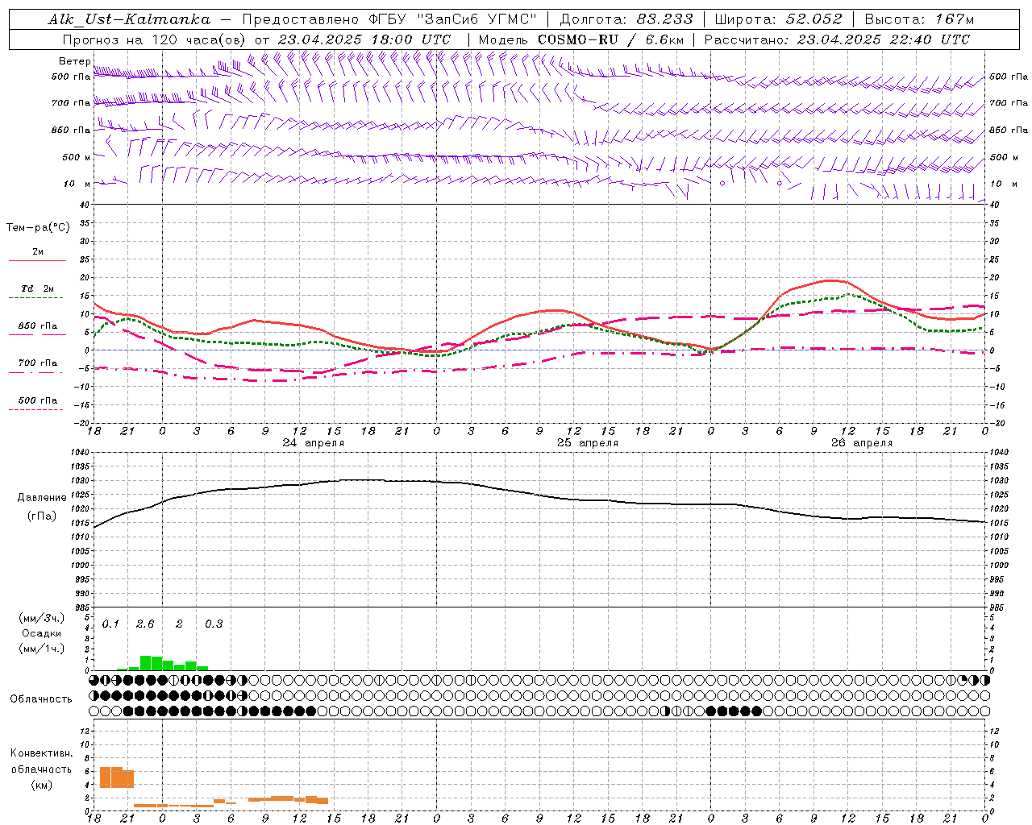This screenshot has width=1032, height=825.
Task: Click the Td 2м legend entry
Action: (38, 288)
